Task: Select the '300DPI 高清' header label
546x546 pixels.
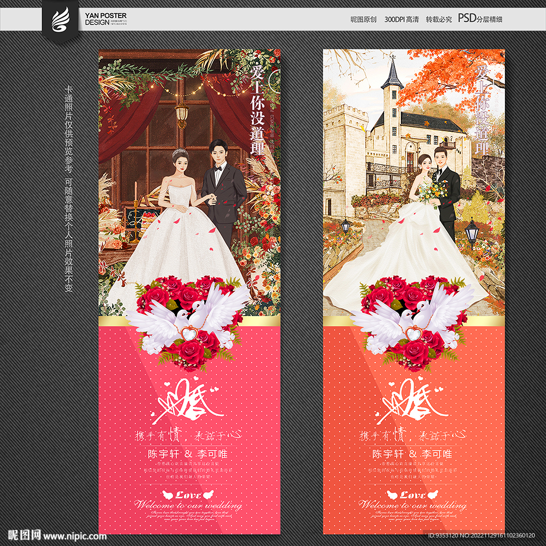Action: coord(401,19)
